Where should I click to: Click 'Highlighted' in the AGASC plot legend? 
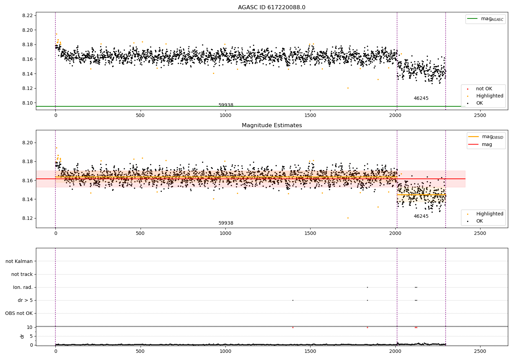490,96
